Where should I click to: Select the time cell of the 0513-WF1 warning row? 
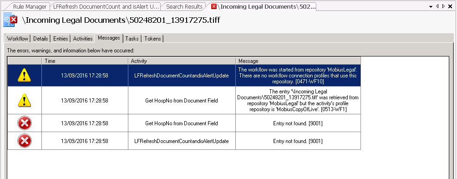85,100
